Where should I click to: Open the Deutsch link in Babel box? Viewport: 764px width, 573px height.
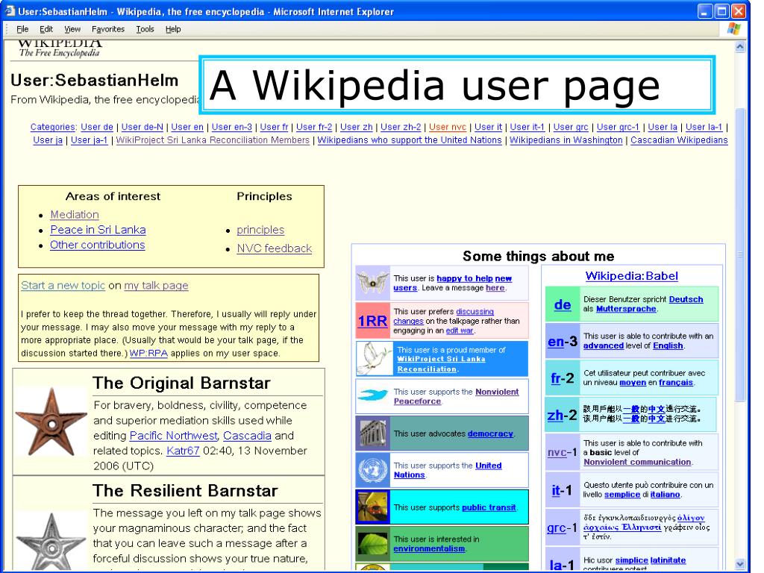[686, 299]
